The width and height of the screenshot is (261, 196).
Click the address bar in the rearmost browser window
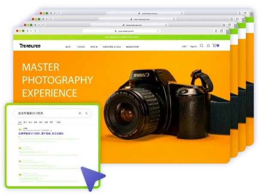145,13
